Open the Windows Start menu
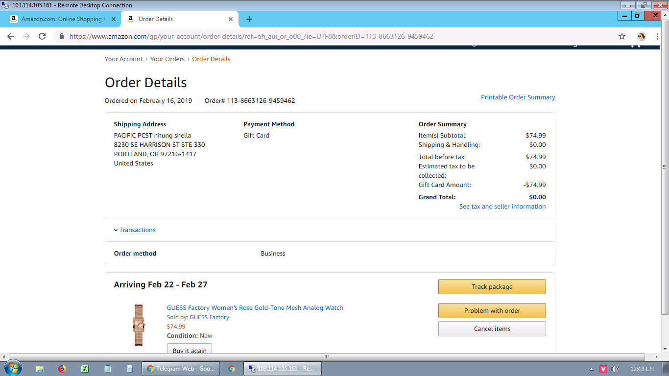This screenshot has width=669, height=376. coord(13,368)
